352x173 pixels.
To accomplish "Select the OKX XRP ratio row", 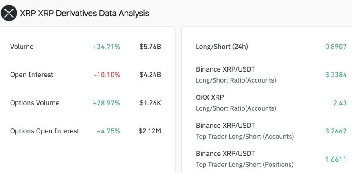I will click(x=271, y=103).
